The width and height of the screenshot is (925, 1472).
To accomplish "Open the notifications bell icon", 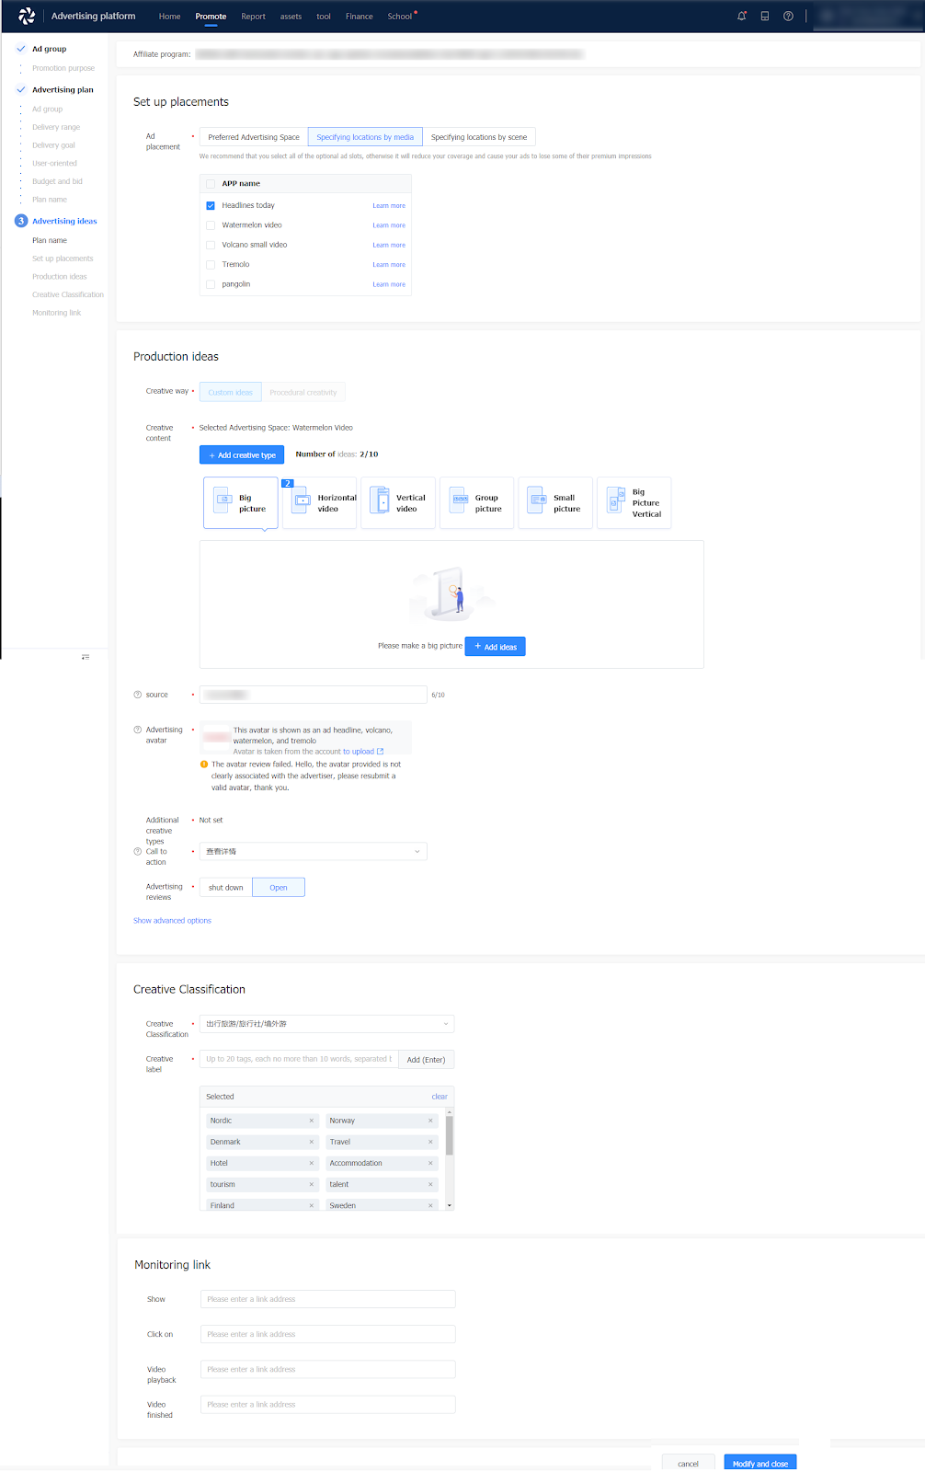I will point(742,16).
